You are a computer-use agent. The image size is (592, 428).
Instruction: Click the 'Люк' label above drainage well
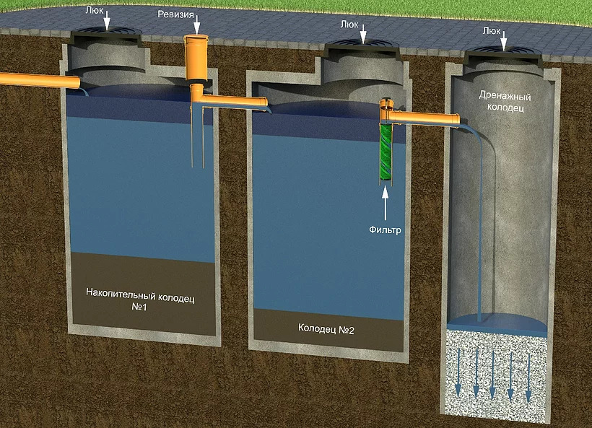click(491, 30)
